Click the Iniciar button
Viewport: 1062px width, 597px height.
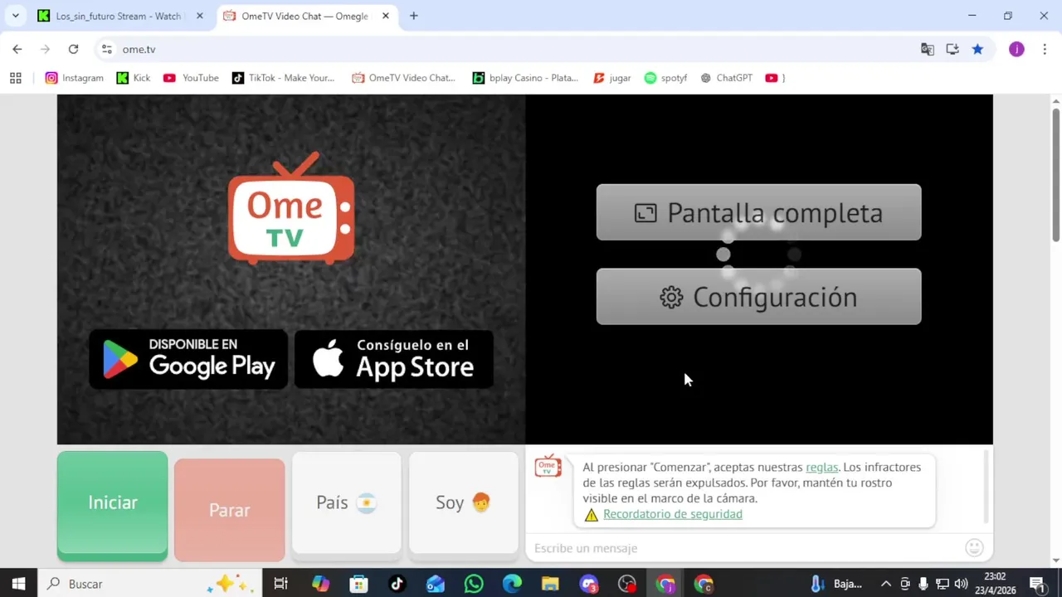pos(112,506)
